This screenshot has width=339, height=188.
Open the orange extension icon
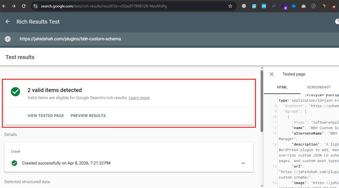324,6
